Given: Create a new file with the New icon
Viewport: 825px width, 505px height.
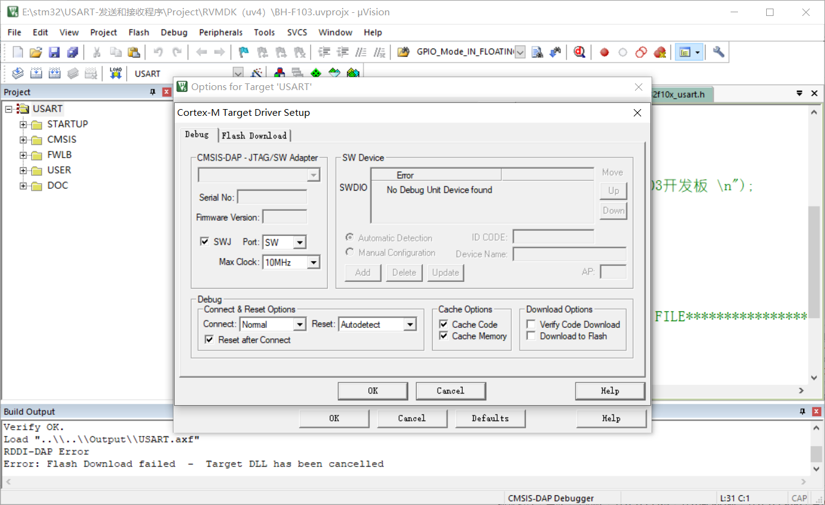Looking at the screenshot, I should 18,52.
